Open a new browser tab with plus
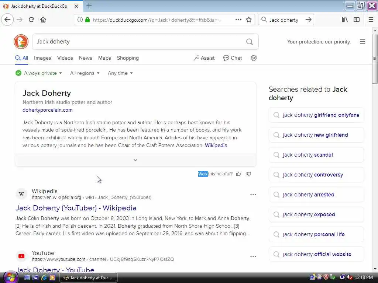 89,6
